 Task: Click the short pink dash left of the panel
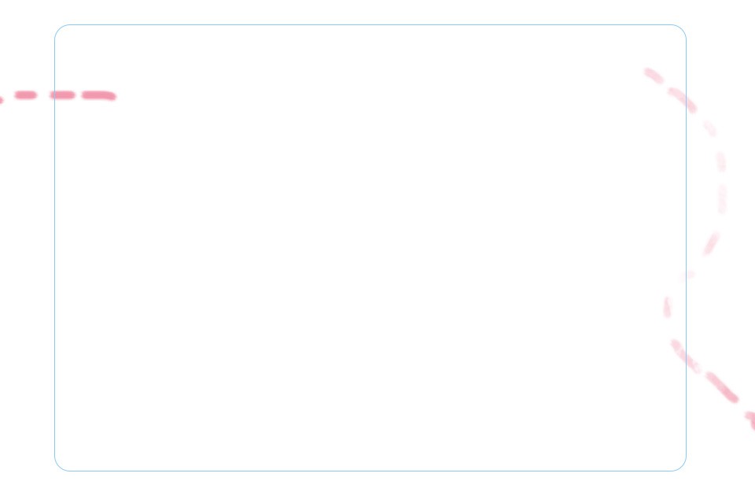(25, 95)
